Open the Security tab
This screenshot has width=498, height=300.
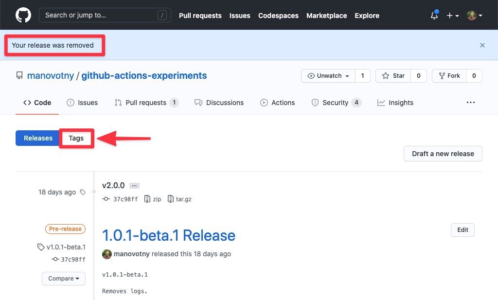336,103
